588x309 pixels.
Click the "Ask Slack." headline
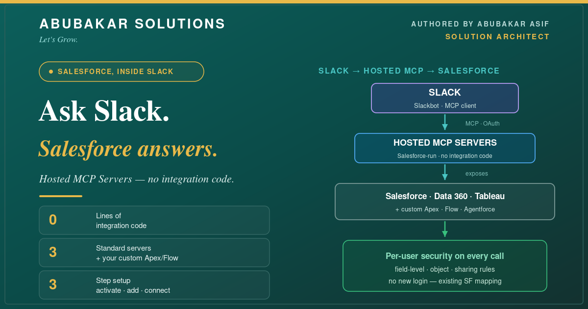pyautogui.click(x=104, y=111)
